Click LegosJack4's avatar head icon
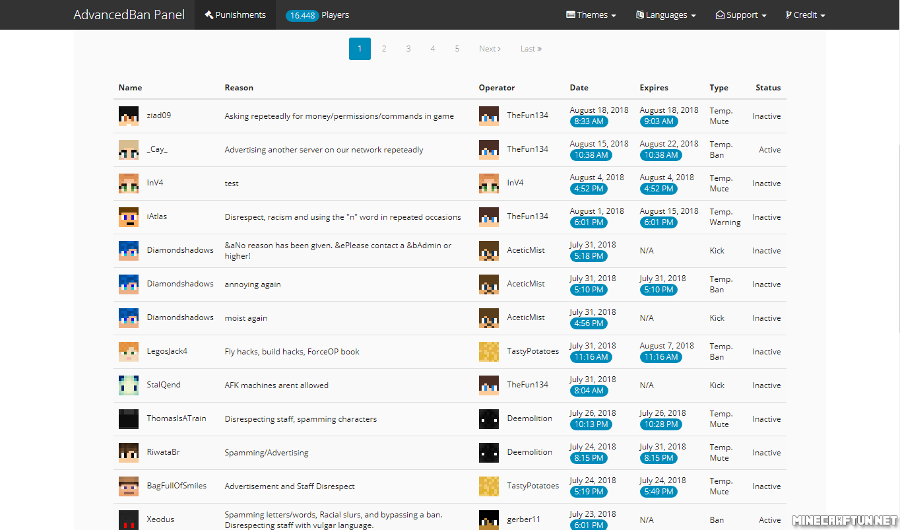 [x=129, y=352]
